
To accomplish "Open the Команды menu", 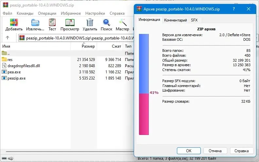I will (25, 13).
